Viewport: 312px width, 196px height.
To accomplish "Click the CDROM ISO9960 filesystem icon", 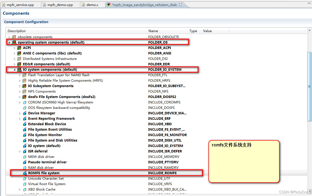I will [24, 102].
